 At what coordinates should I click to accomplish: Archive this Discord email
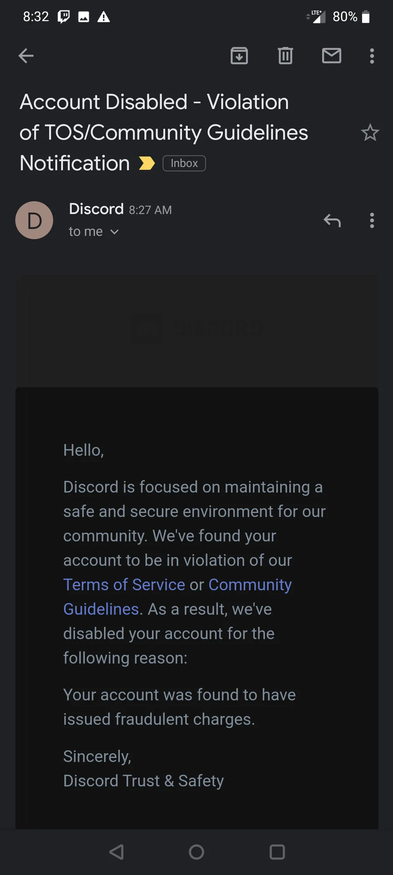point(239,56)
